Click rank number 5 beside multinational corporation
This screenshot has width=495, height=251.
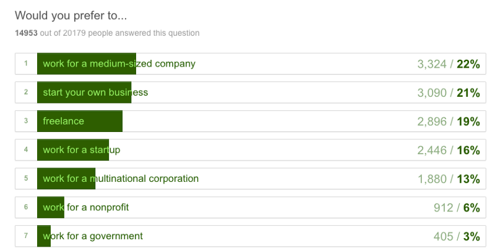(x=26, y=179)
